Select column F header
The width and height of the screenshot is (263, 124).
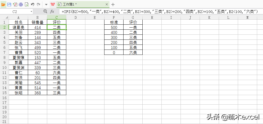point(114,17)
